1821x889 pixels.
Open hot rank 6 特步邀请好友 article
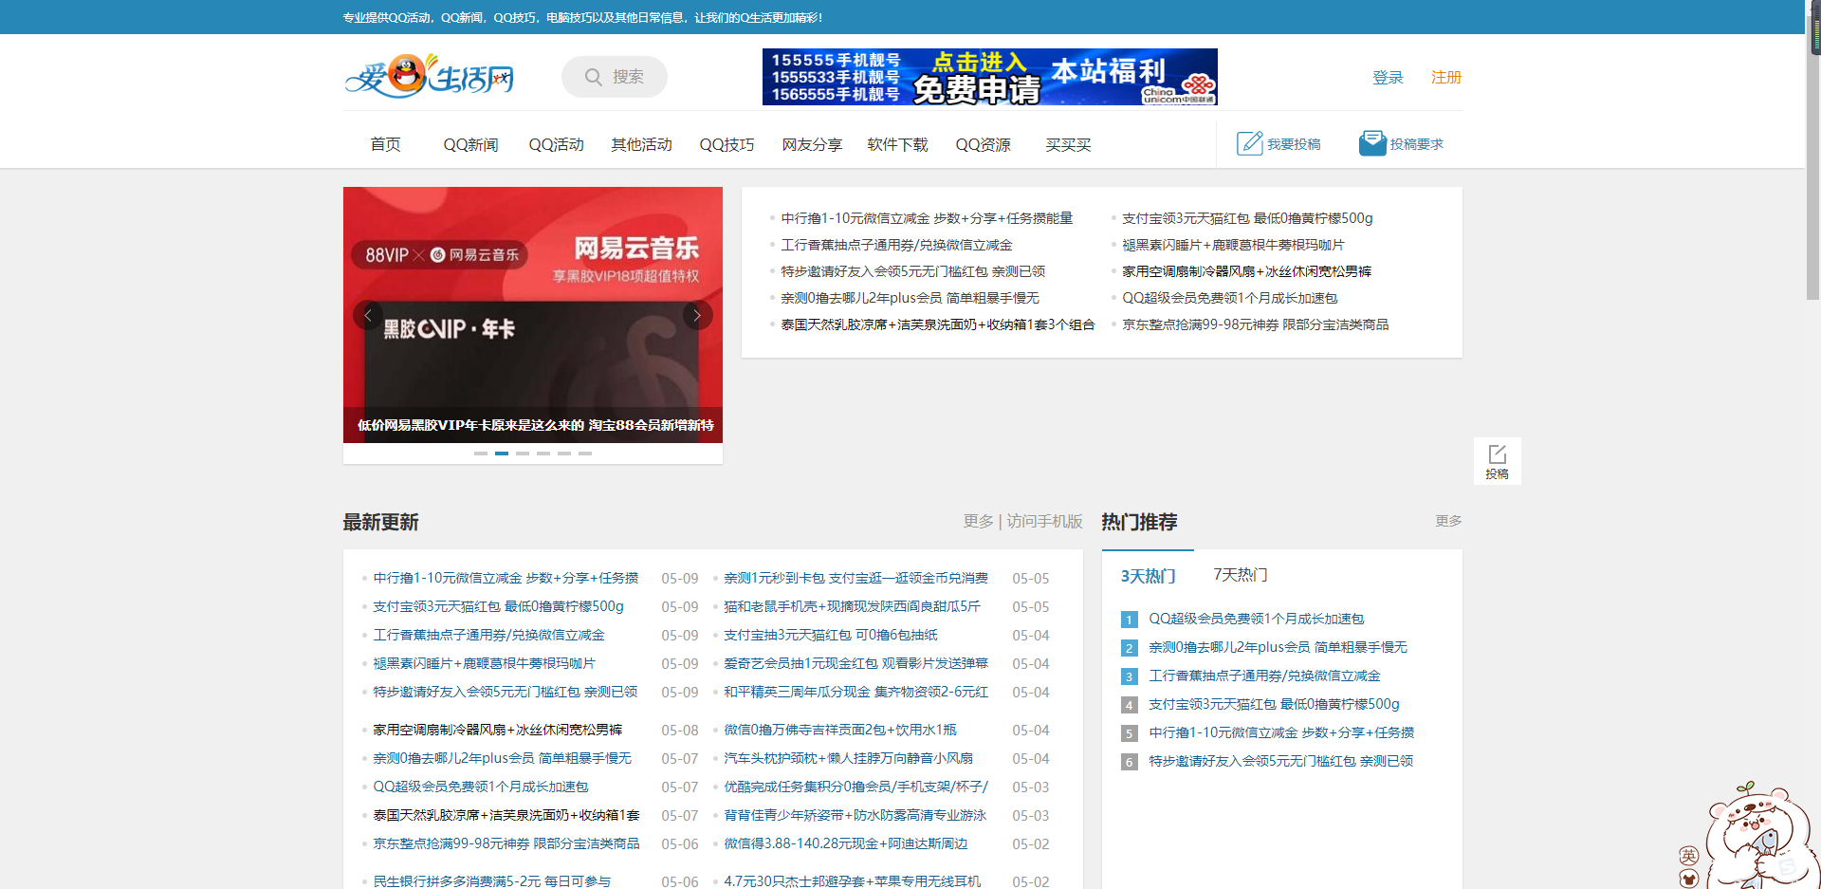[1280, 761]
